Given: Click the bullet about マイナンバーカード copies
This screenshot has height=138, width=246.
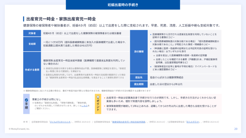Looking at the screenshot, I should point(184,68).
